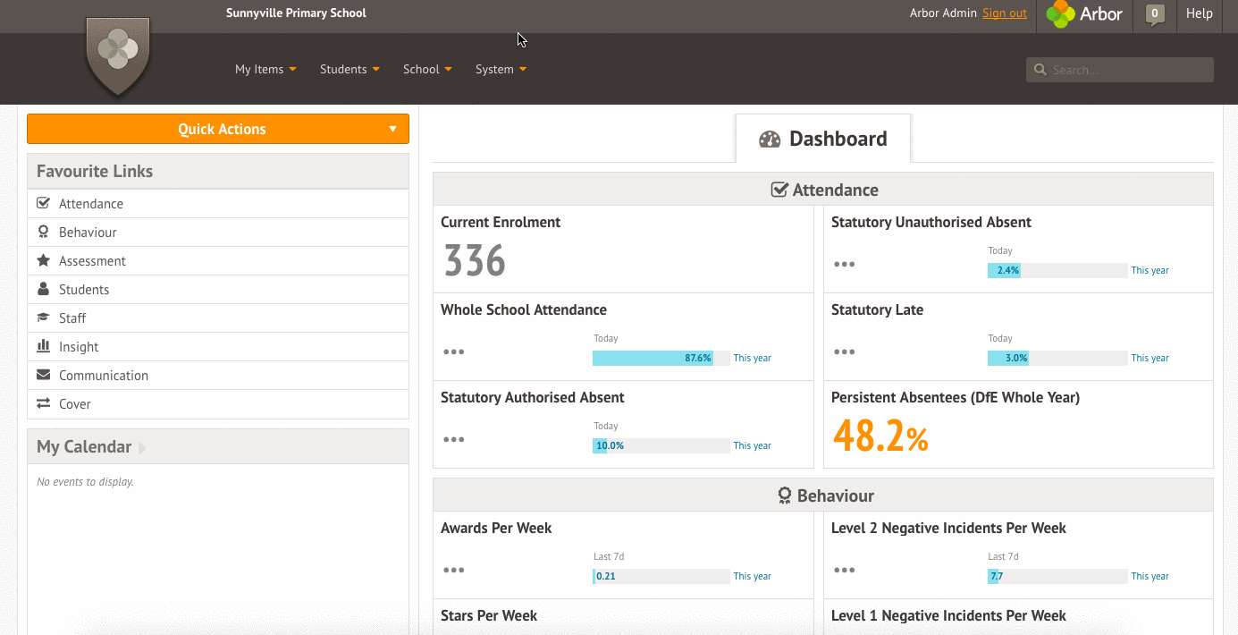Click This year beside Level 2 Negative Incidents
The width and height of the screenshot is (1238, 635).
tap(1150, 576)
